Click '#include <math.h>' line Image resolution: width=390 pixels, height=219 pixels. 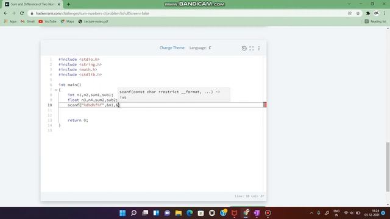pyautogui.click(x=78, y=69)
